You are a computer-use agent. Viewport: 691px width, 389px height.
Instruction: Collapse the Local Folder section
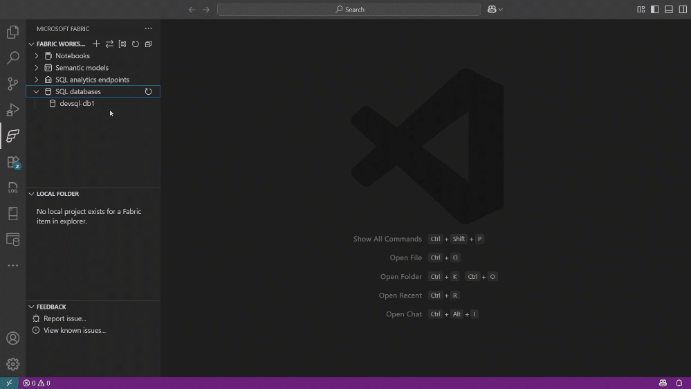coord(31,194)
